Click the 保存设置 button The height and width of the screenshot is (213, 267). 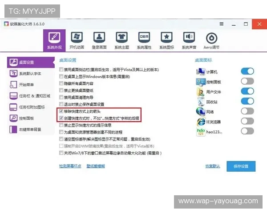point(241,166)
